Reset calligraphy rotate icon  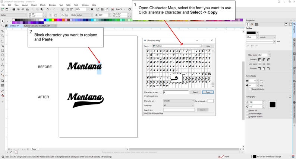[290, 97]
